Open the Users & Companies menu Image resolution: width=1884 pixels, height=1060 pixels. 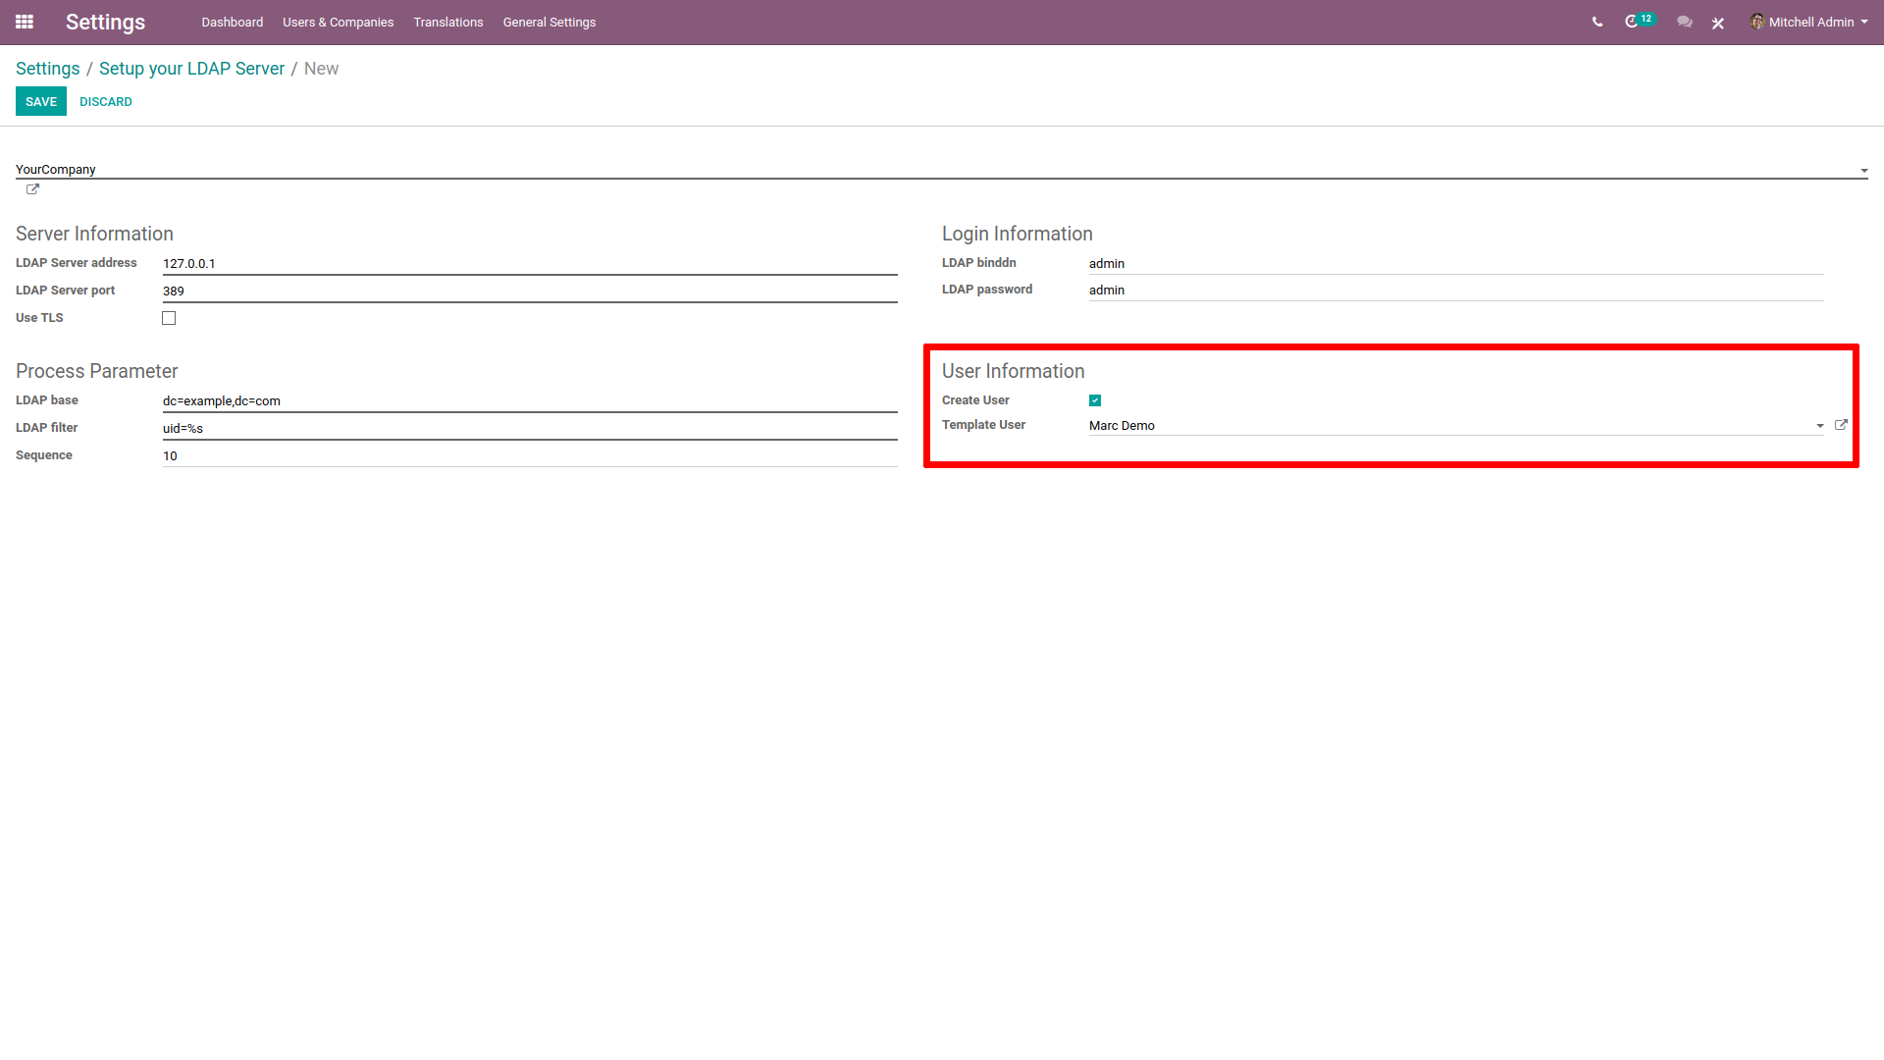click(336, 22)
